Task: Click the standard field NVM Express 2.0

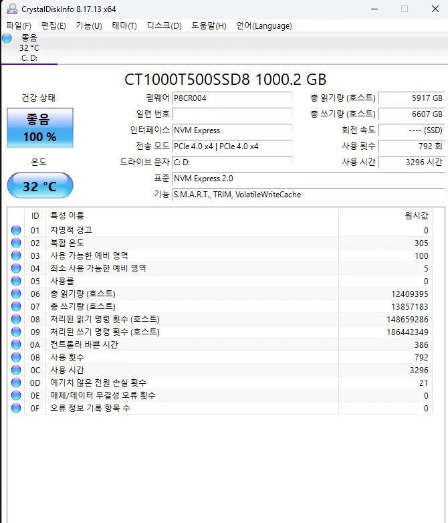Action: [x=308, y=178]
